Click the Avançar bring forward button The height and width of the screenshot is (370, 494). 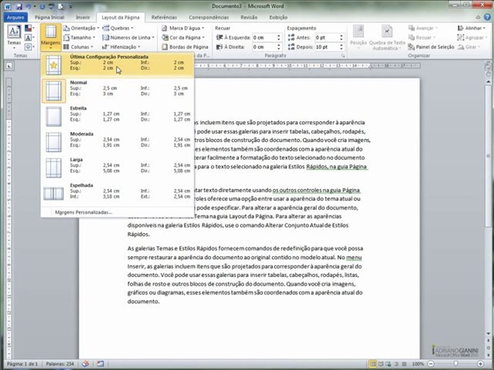point(422,28)
